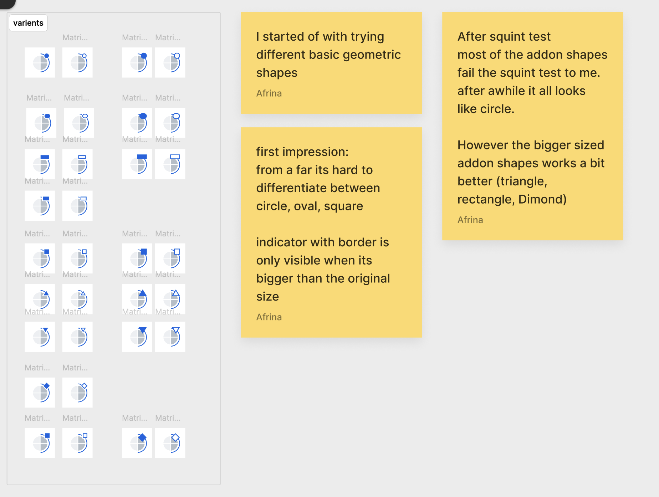Select the "varients" section label
The image size is (659, 497).
coord(28,23)
